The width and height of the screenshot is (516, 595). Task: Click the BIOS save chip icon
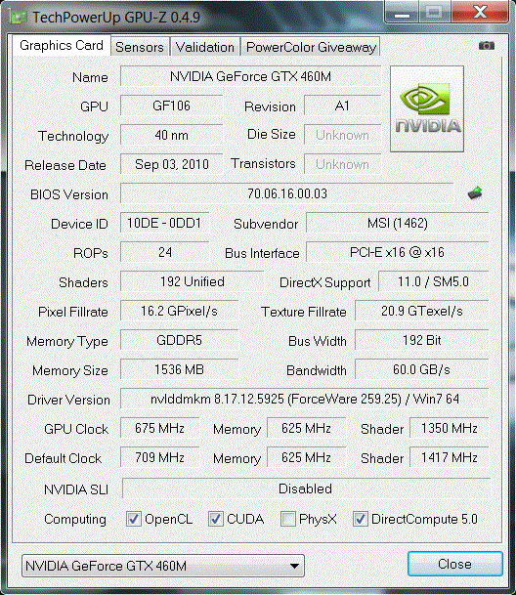click(x=475, y=193)
